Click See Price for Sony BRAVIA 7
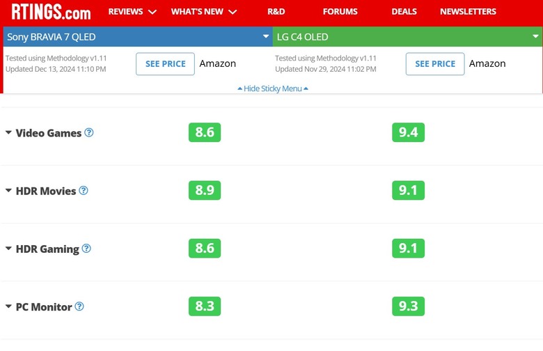The height and width of the screenshot is (351, 543). [165, 64]
